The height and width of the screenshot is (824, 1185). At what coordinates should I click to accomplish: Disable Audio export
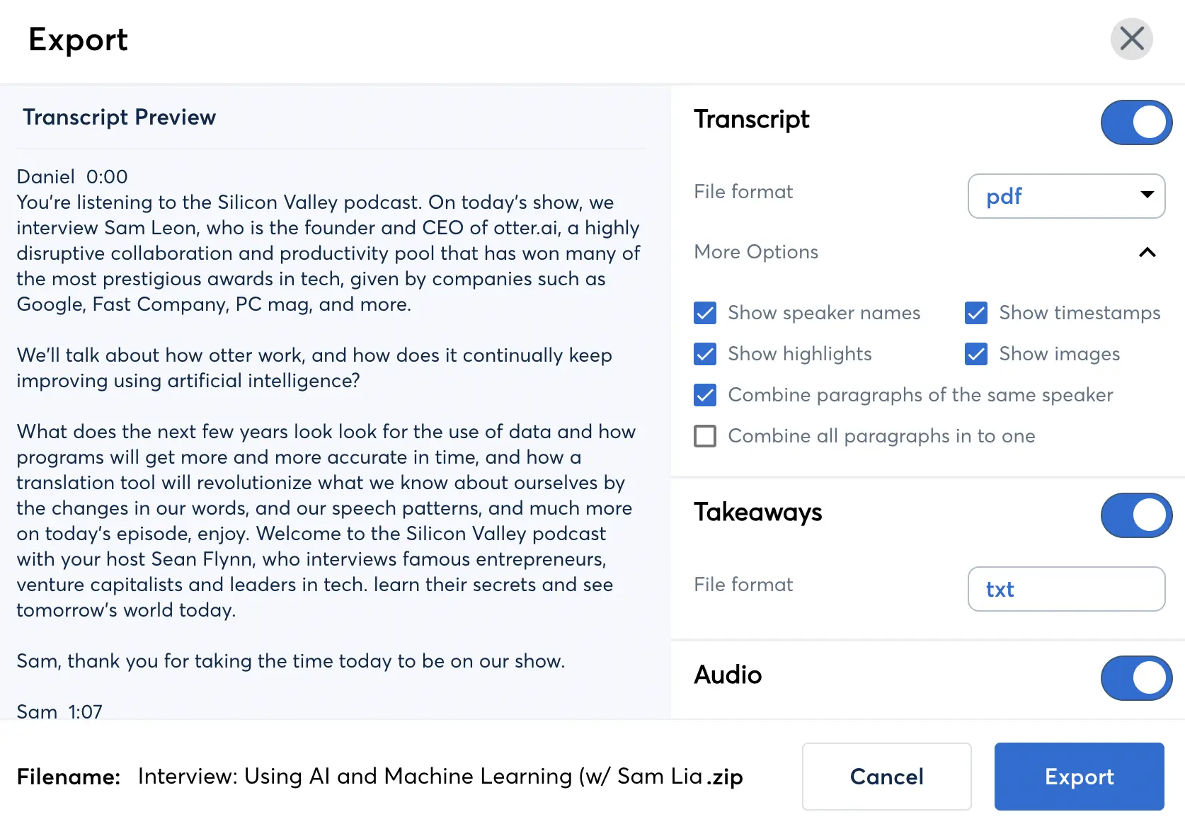(1136, 677)
